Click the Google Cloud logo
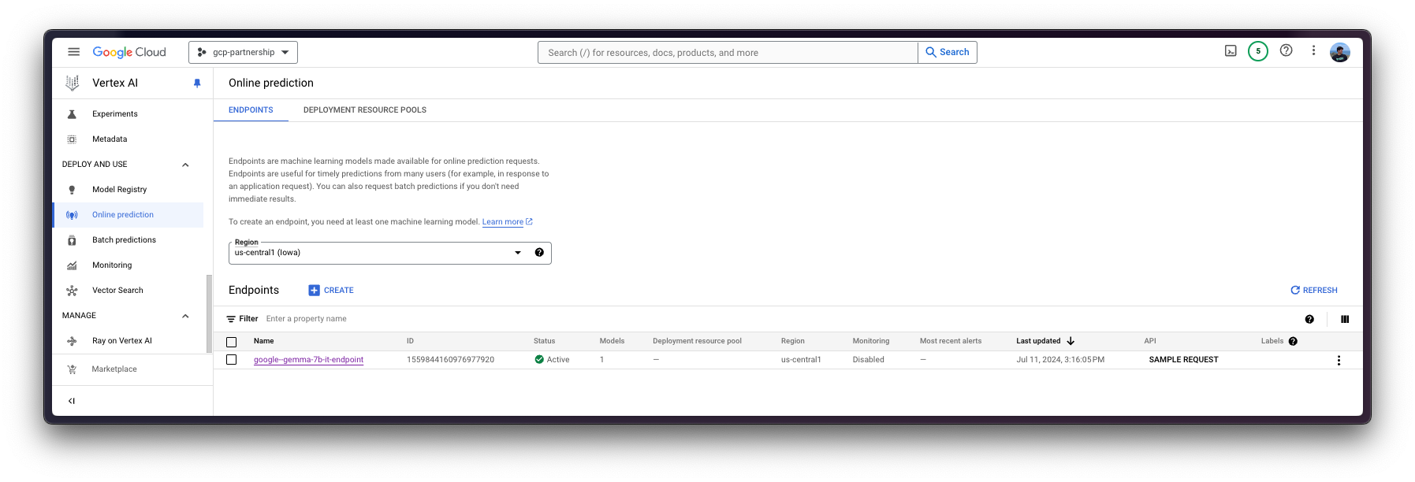The width and height of the screenshot is (1415, 482). [x=129, y=52]
